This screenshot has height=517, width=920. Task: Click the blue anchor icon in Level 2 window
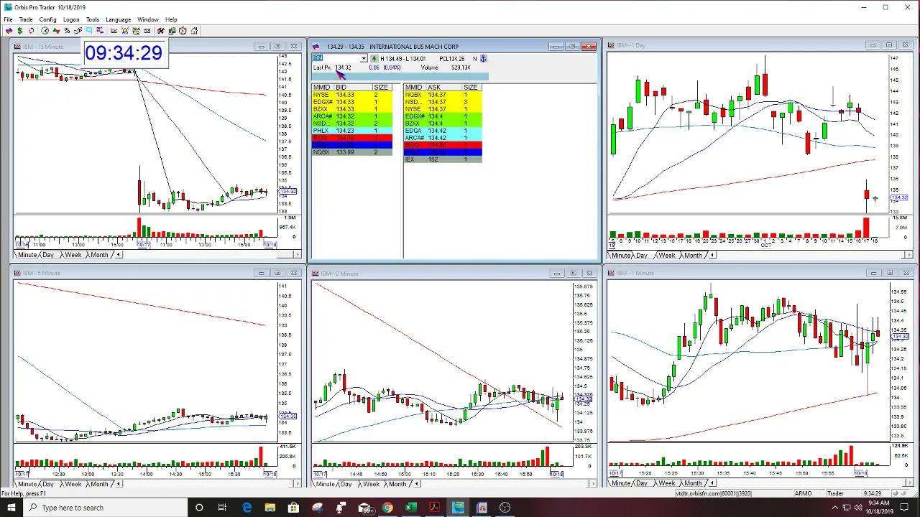coord(484,59)
